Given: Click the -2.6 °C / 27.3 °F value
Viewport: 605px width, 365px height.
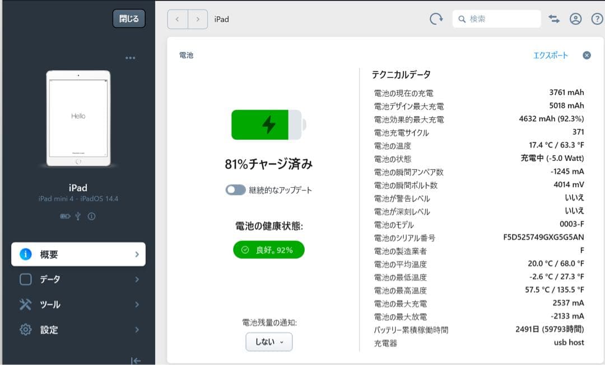Looking at the screenshot, I should click(x=557, y=277).
